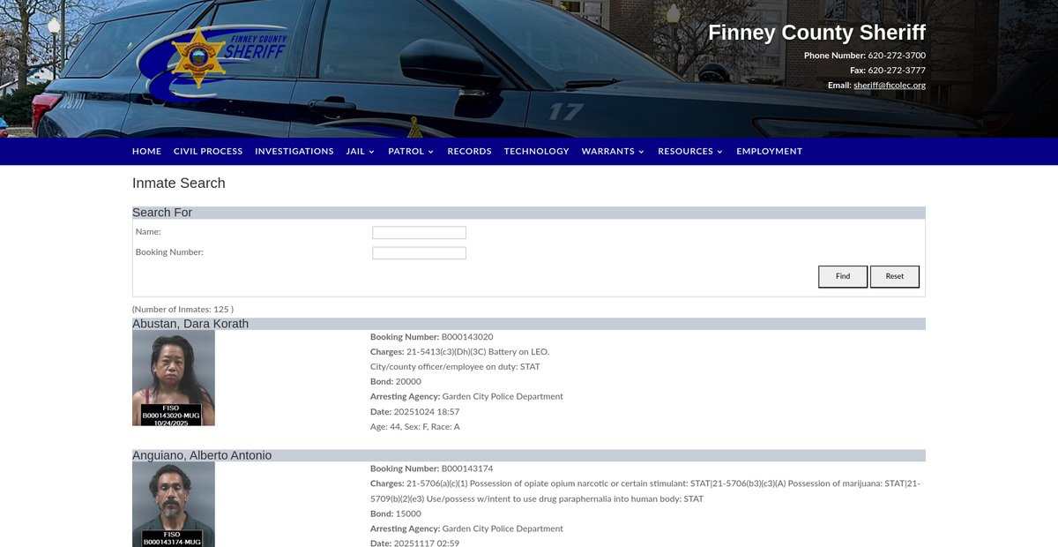This screenshot has height=547, width=1058.
Task: Click the Search For section header
Action: pyautogui.click(x=529, y=213)
